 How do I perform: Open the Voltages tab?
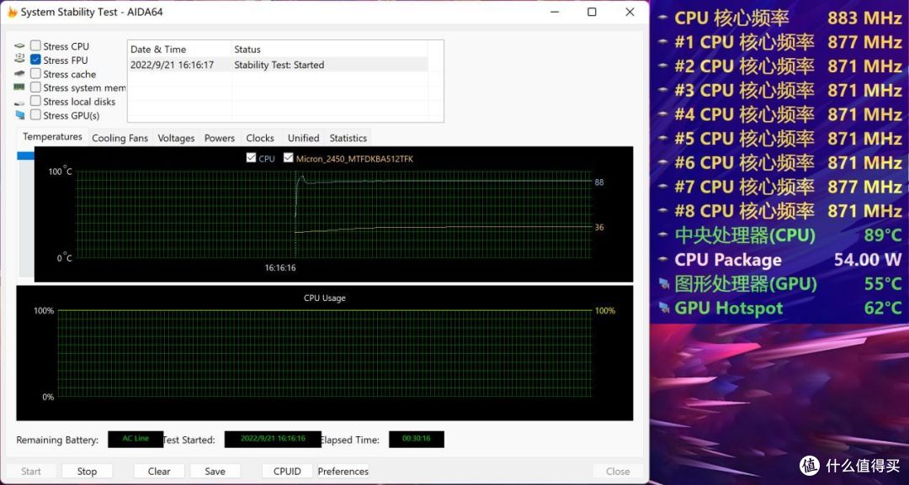(176, 139)
